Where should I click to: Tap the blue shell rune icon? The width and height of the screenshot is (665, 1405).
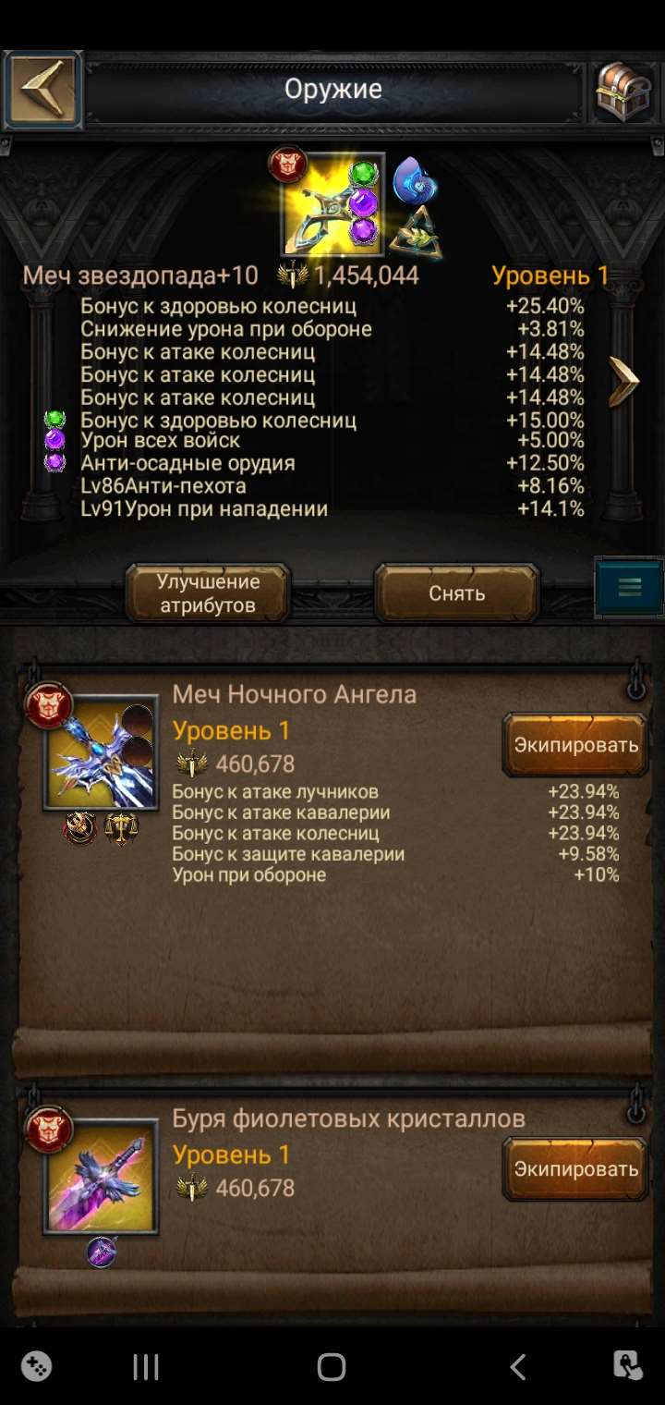point(414,179)
